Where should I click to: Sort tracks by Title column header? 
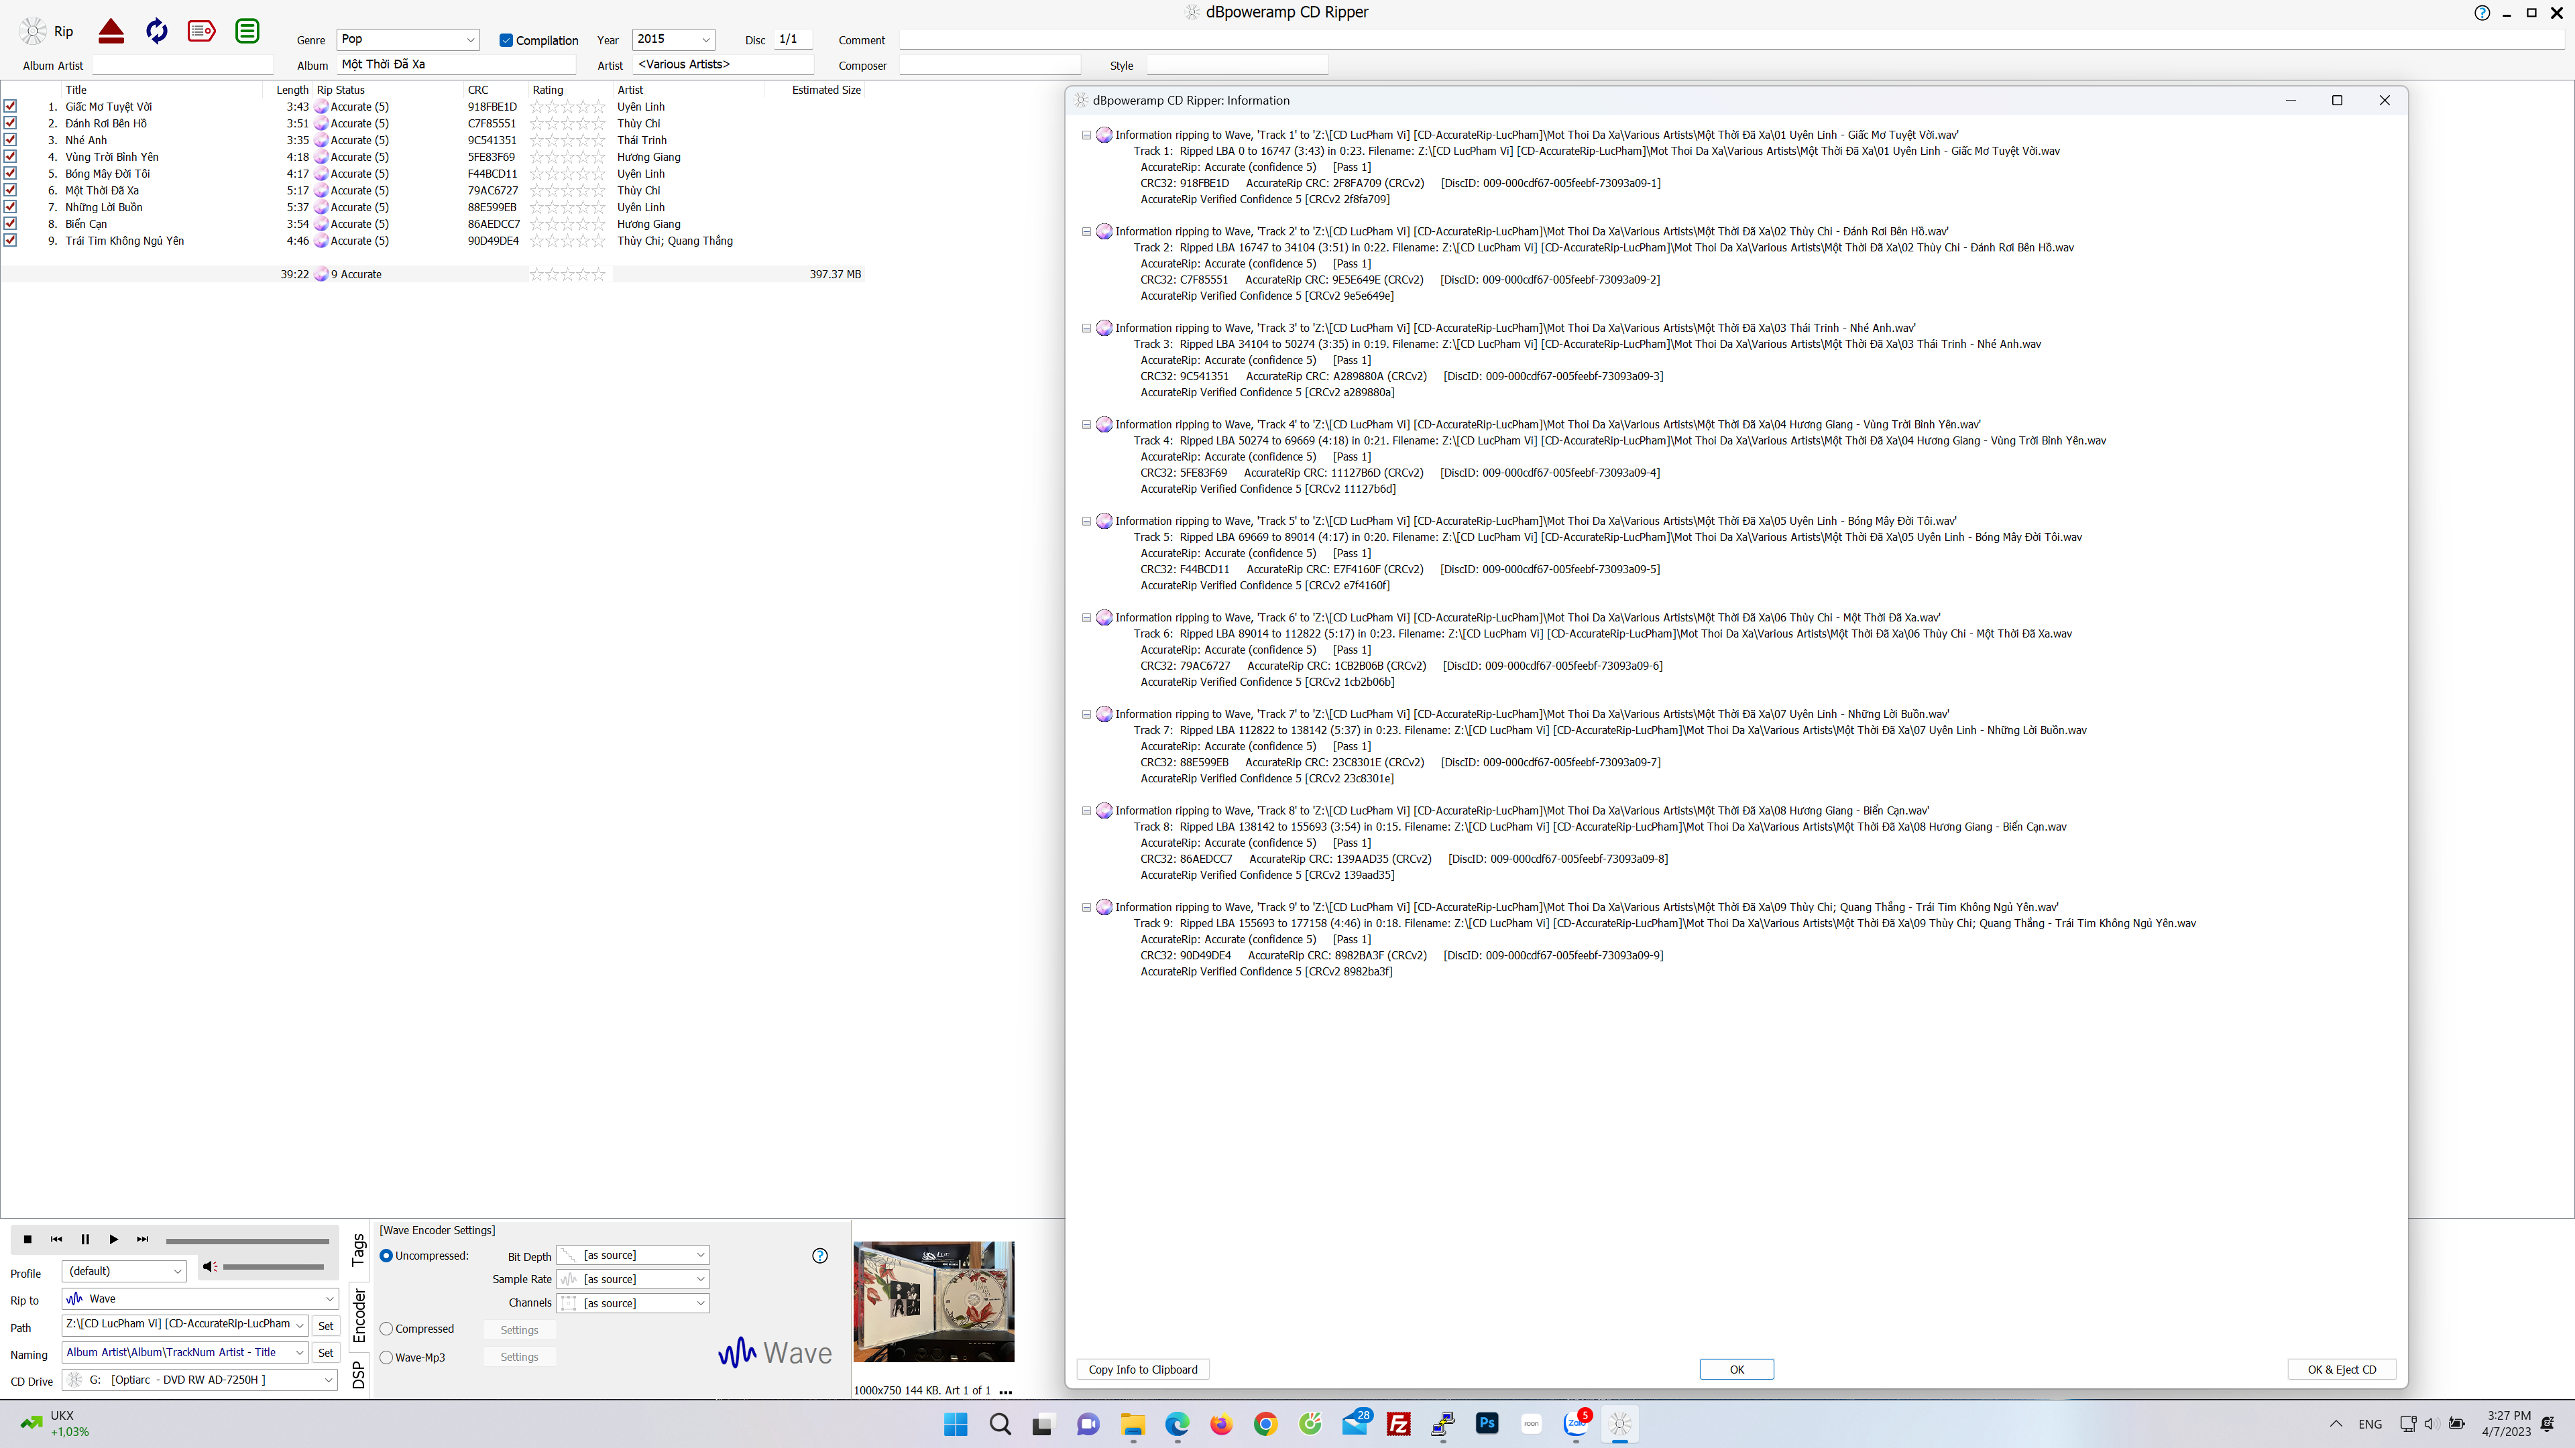point(76,90)
